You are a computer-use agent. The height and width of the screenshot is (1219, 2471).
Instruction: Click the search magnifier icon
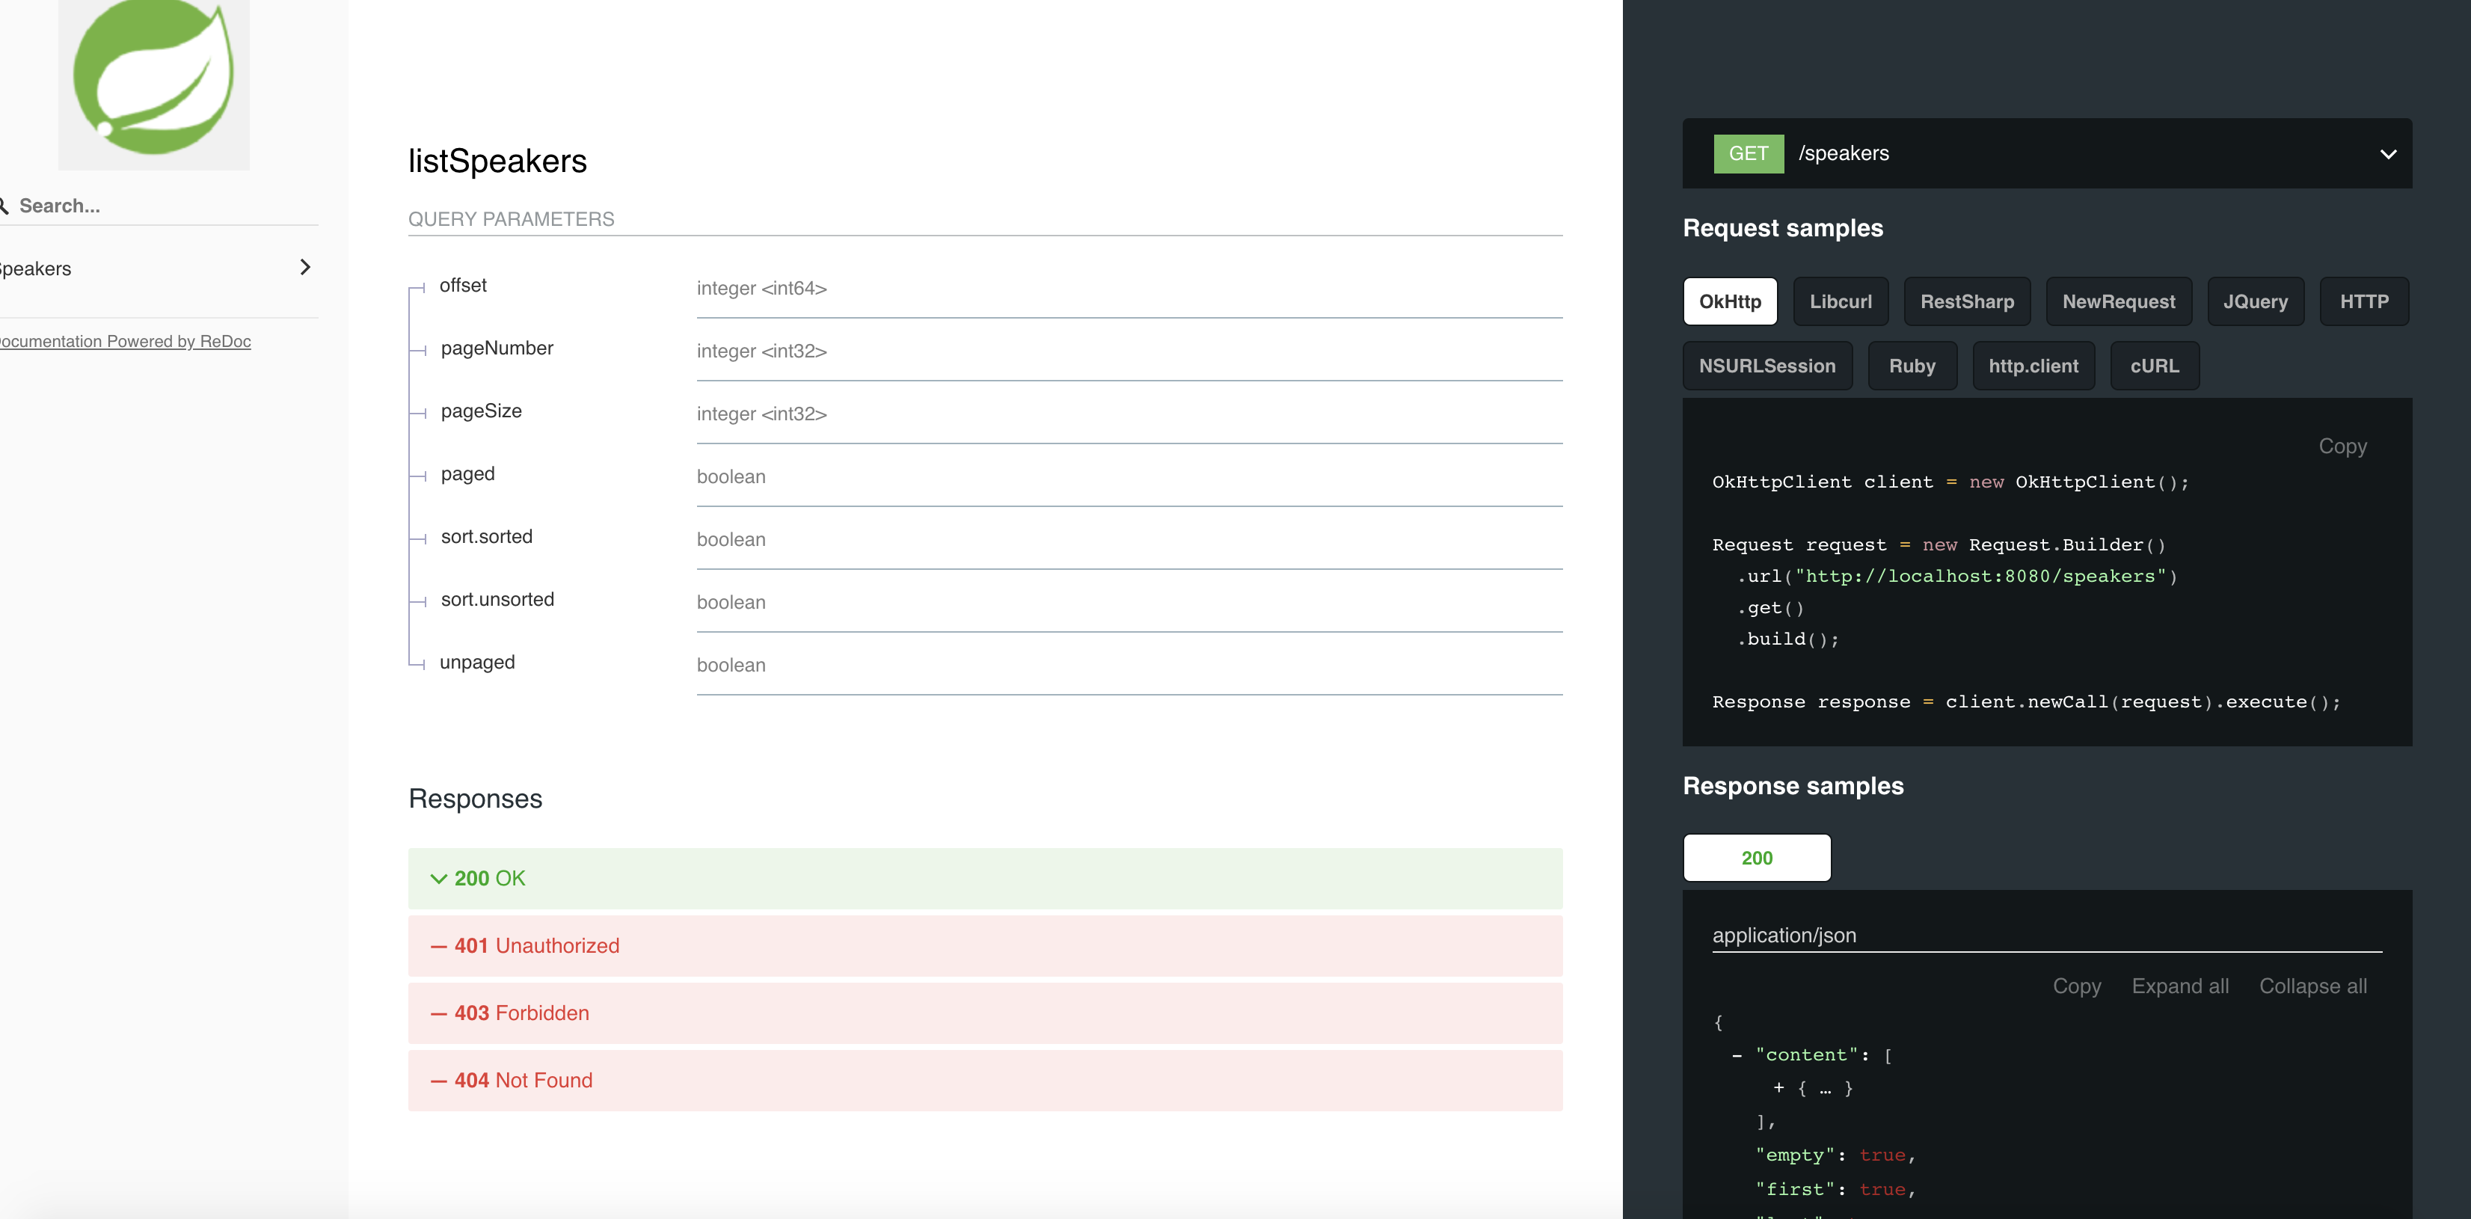click(x=4, y=205)
